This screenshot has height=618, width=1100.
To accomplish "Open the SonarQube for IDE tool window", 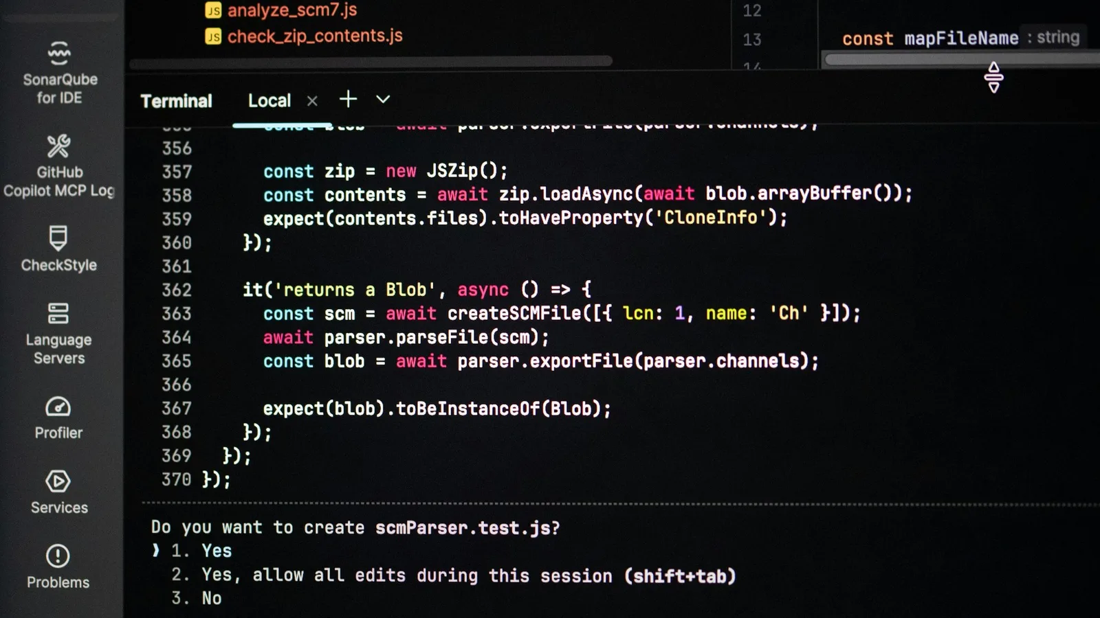I will pos(59,73).
